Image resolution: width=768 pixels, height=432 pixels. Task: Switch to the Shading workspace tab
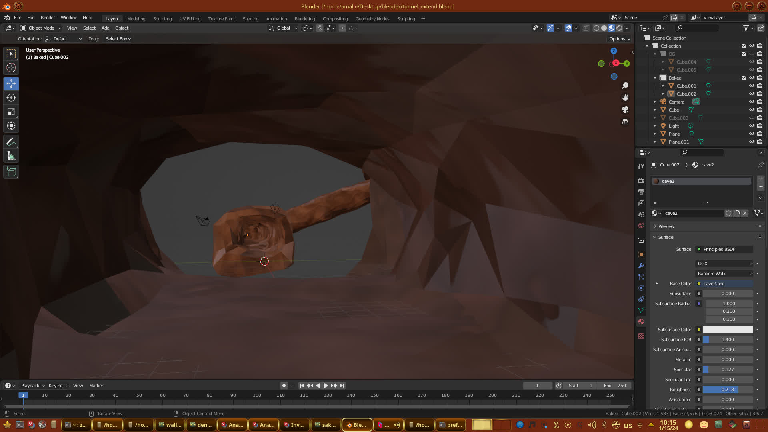point(250,19)
